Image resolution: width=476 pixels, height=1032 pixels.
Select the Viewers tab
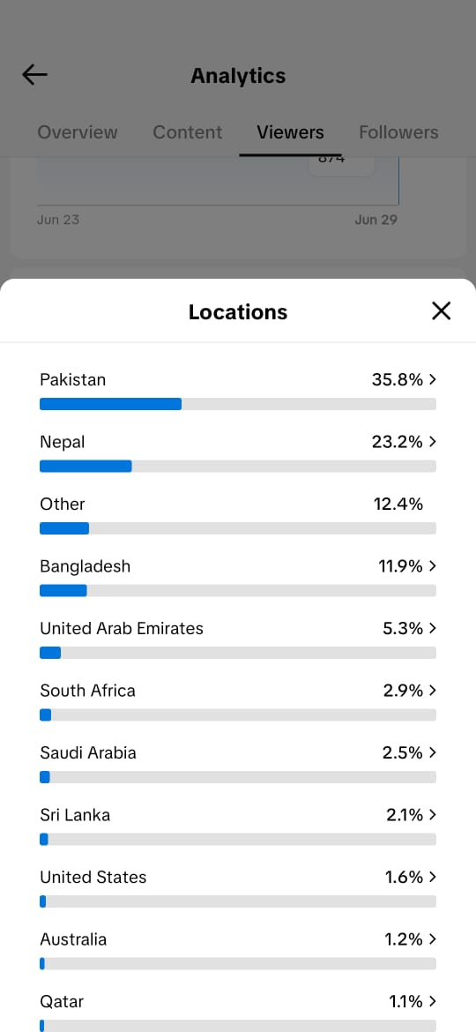pos(290,132)
